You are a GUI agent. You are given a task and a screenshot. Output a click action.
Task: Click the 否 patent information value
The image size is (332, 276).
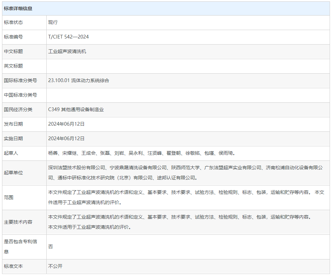pyautogui.click(x=51, y=247)
